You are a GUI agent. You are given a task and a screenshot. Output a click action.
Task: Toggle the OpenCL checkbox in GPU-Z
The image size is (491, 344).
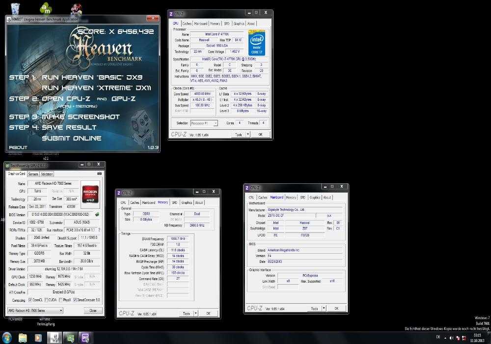point(30,300)
